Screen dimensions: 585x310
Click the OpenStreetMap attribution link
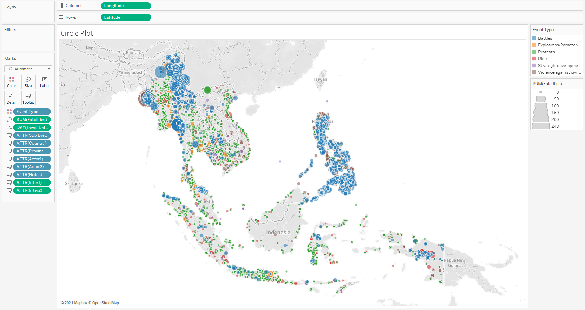click(x=105, y=303)
